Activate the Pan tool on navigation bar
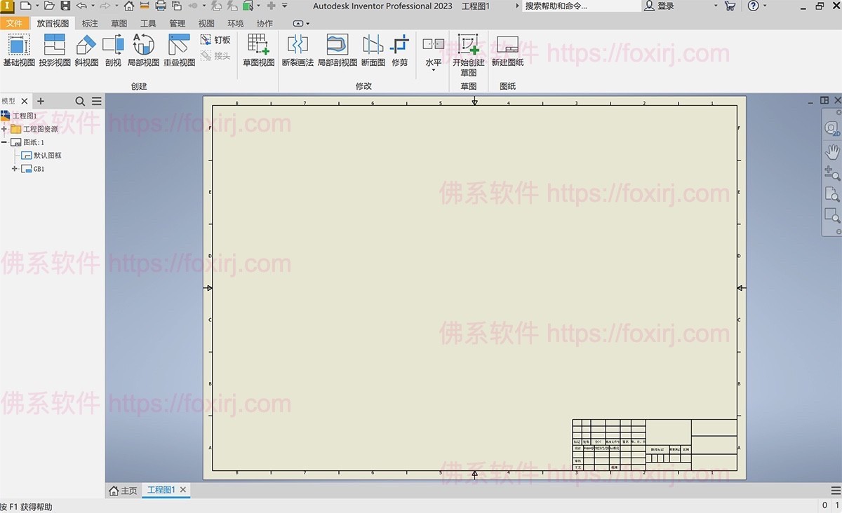The image size is (842, 513). (831, 151)
